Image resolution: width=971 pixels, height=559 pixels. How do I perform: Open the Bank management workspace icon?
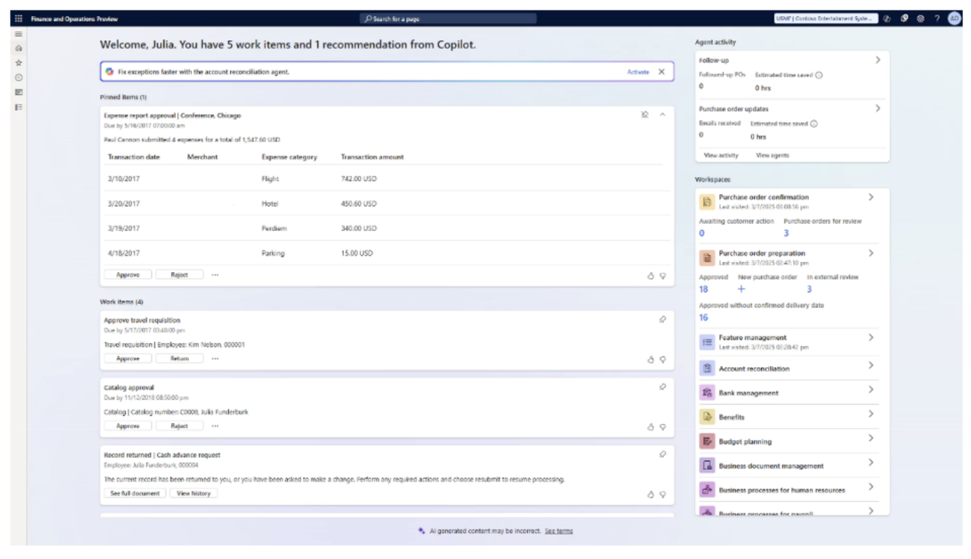pos(706,392)
